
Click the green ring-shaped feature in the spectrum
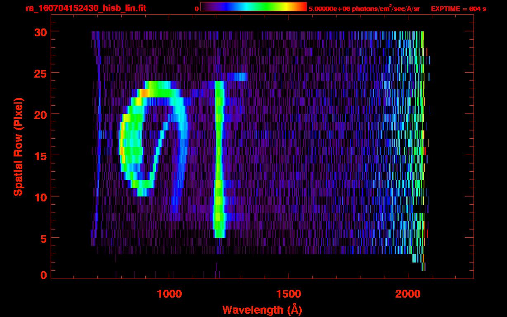pyautogui.click(x=153, y=138)
